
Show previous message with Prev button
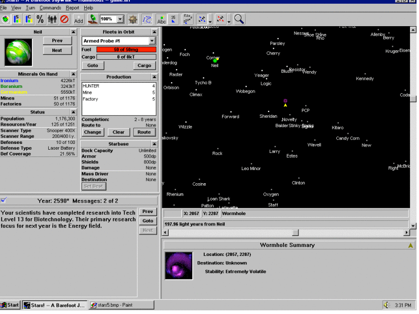(x=148, y=211)
